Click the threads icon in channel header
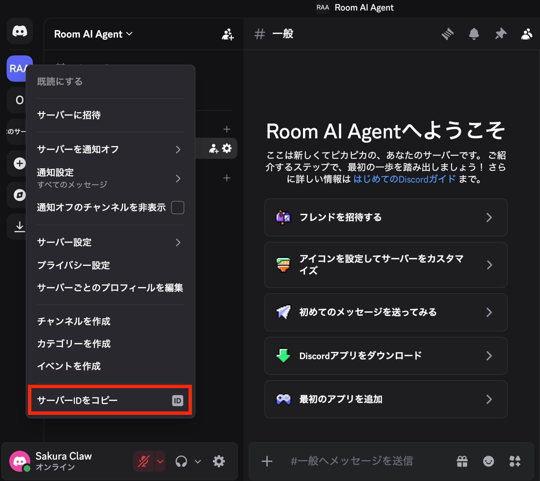 [447, 34]
